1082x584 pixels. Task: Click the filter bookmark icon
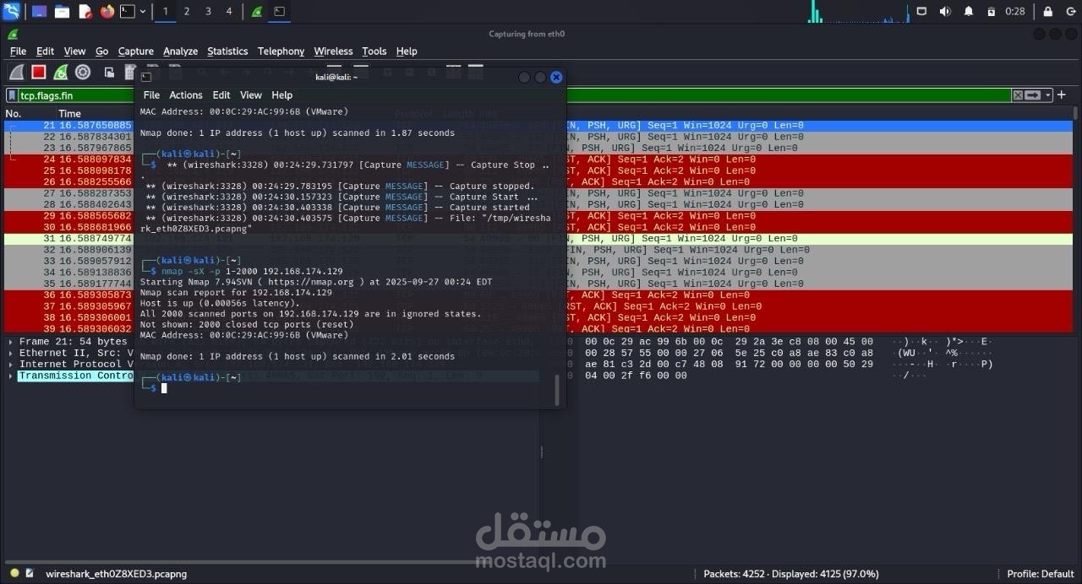point(13,95)
